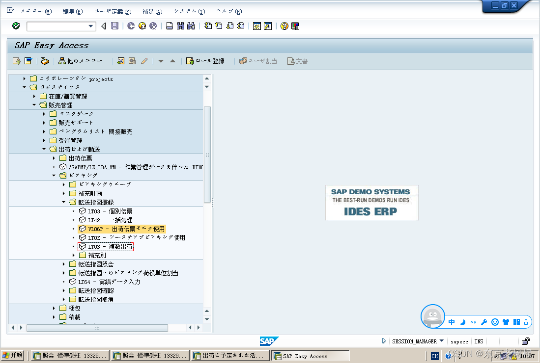Open the command field dropdown arrow

coord(90,26)
